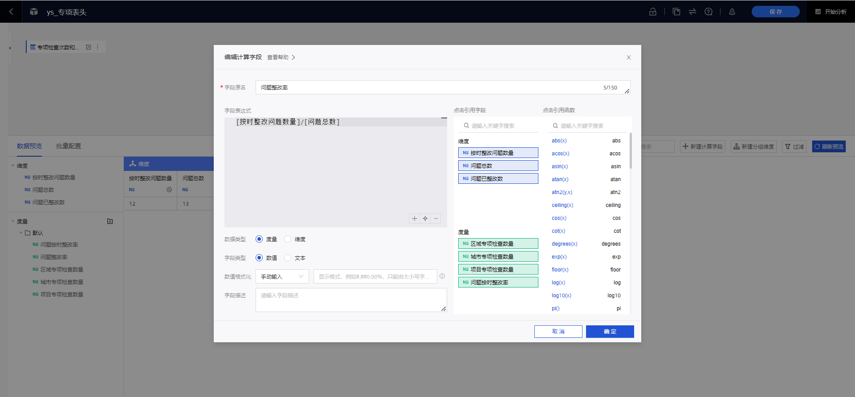
Task: Click the 过滤 filter button
Action: (x=794, y=146)
